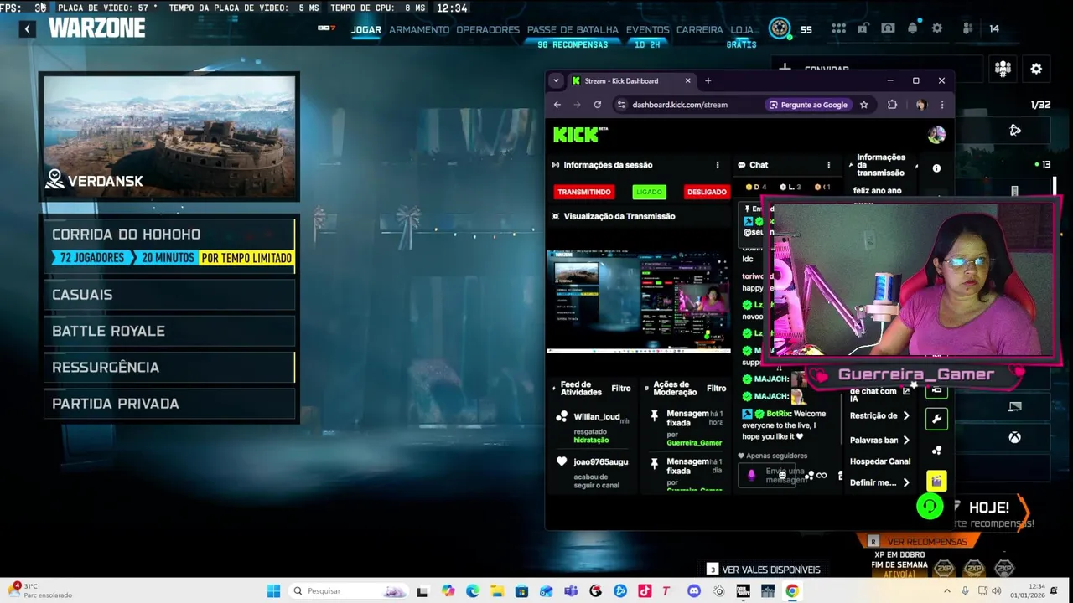Expand the Definir me... option arrow
Image resolution: width=1073 pixels, height=603 pixels.
905,482
